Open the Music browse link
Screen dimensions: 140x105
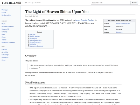point(3,34)
